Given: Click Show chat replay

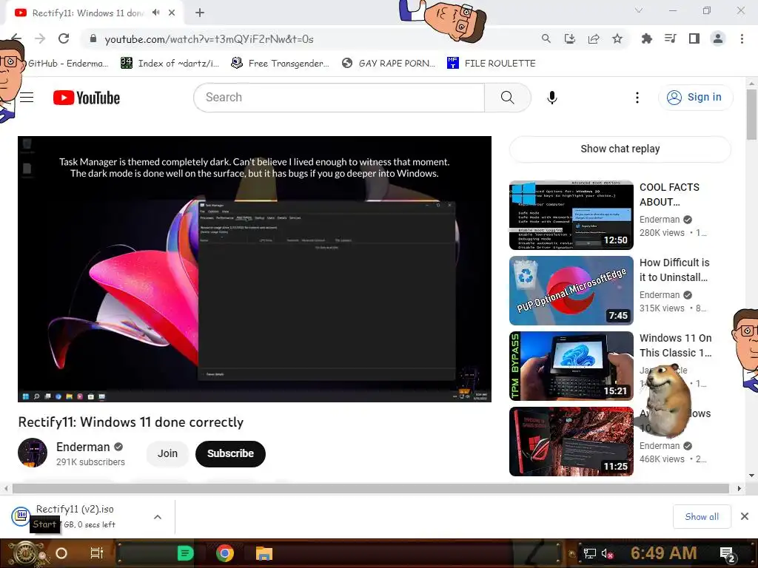Looking at the screenshot, I should click(620, 149).
